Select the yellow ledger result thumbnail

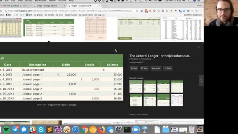tap(11, 28)
